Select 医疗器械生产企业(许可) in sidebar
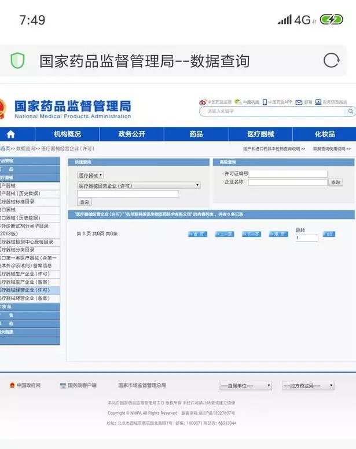356x449 pixels. 30,274
